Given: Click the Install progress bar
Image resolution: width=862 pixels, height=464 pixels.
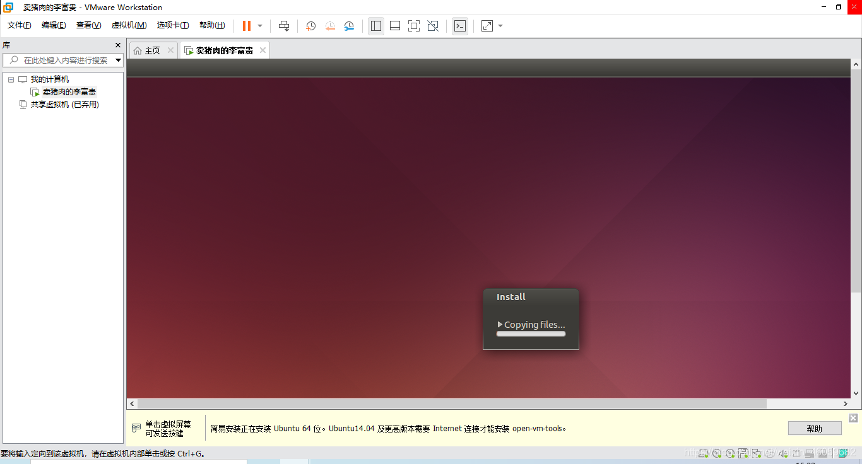Looking at the screenshot, I should pyautogui.click(x=531, y=334).
